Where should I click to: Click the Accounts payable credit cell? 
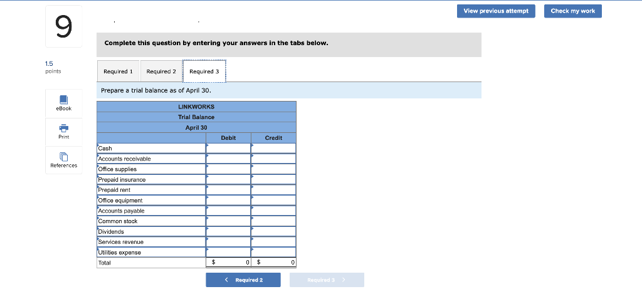coord(273,211)
